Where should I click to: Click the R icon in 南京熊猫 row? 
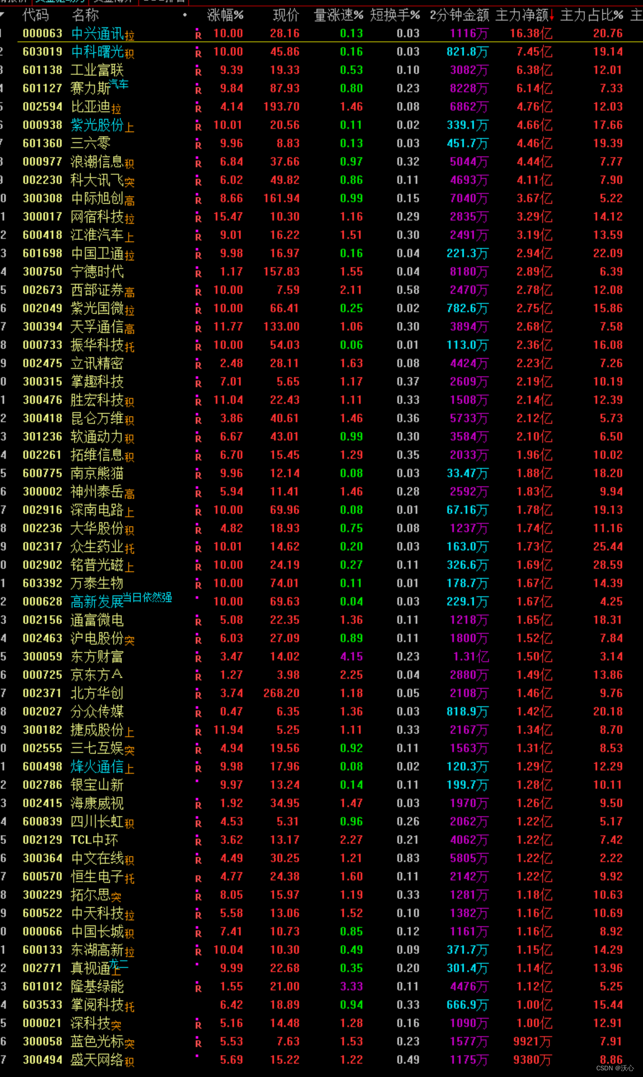coord(198,475)
